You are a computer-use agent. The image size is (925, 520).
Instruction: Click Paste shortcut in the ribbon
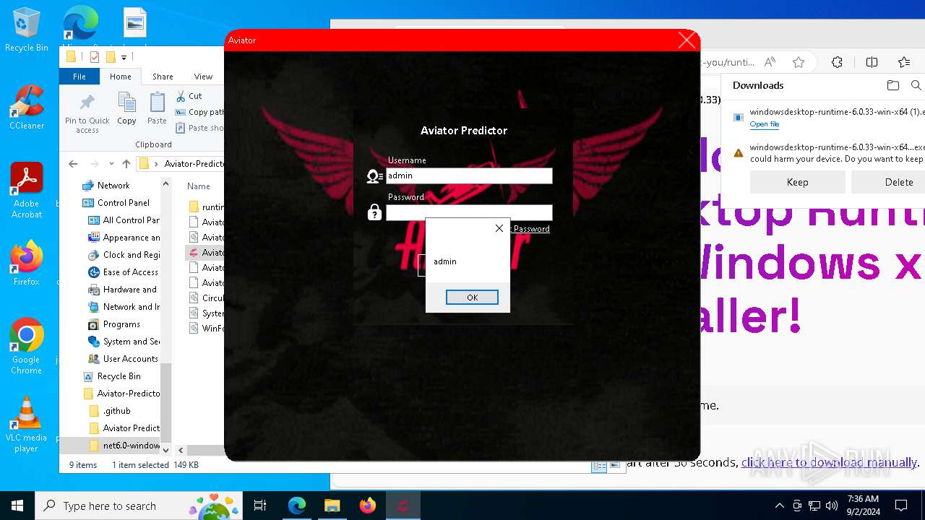[x=199, y=128]
